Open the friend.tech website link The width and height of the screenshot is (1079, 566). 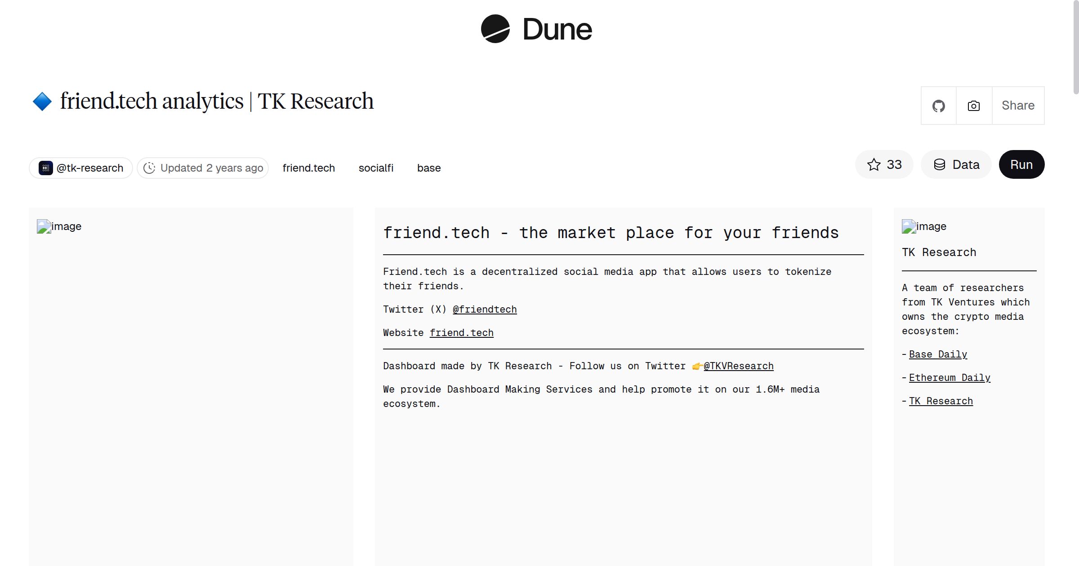coord(461,333)
